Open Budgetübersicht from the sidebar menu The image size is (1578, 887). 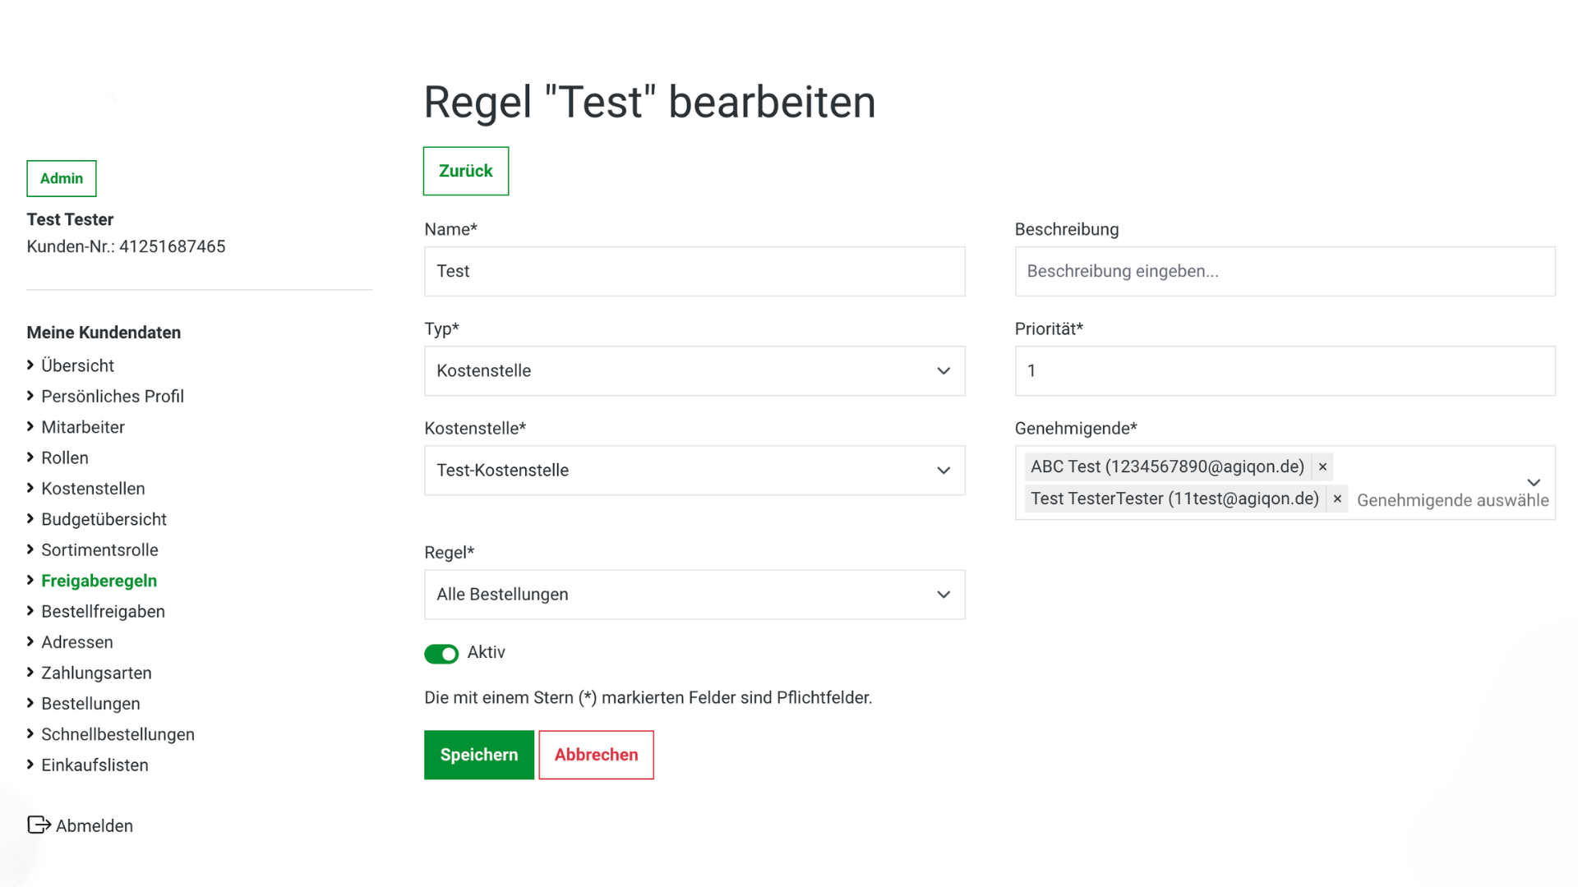click(104, 519)
